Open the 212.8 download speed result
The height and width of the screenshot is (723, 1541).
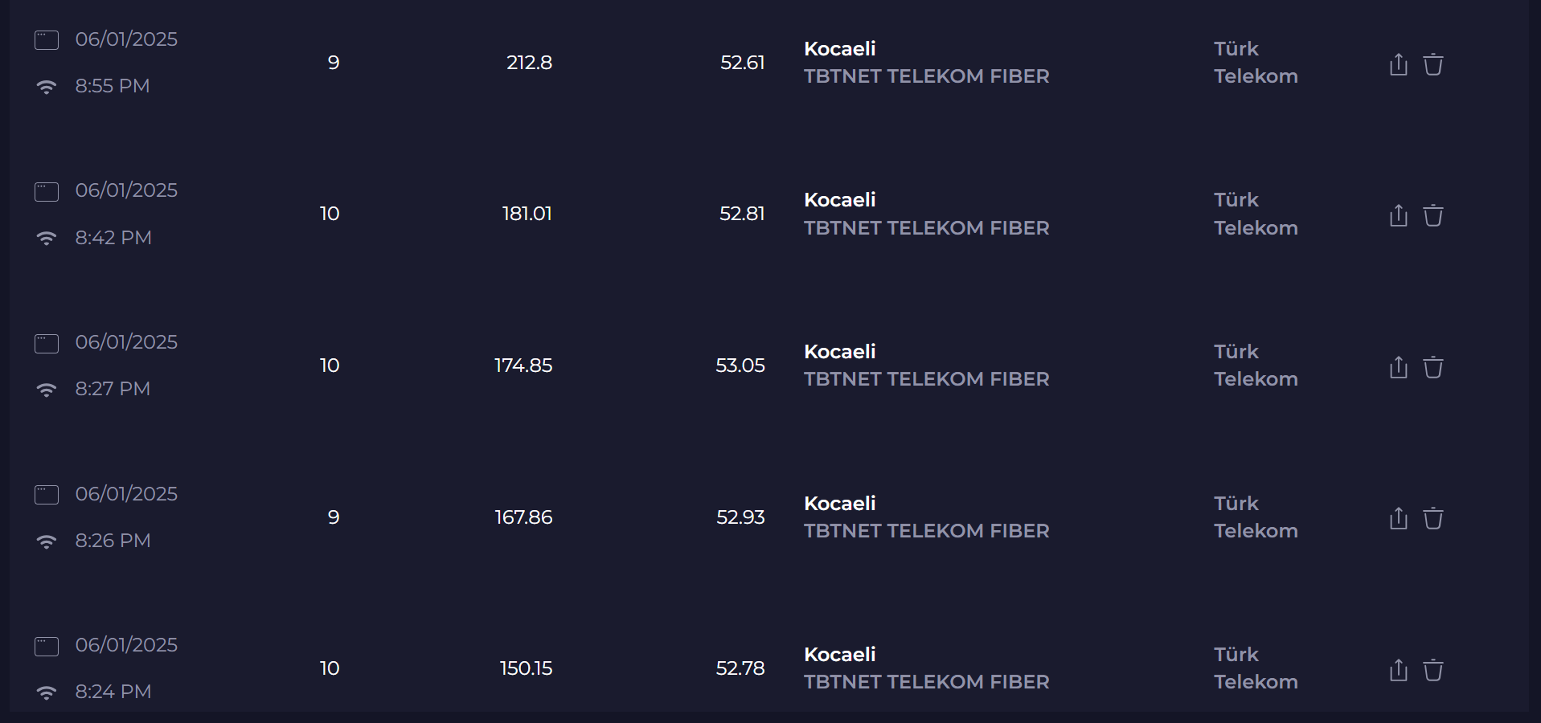[529, 63]
